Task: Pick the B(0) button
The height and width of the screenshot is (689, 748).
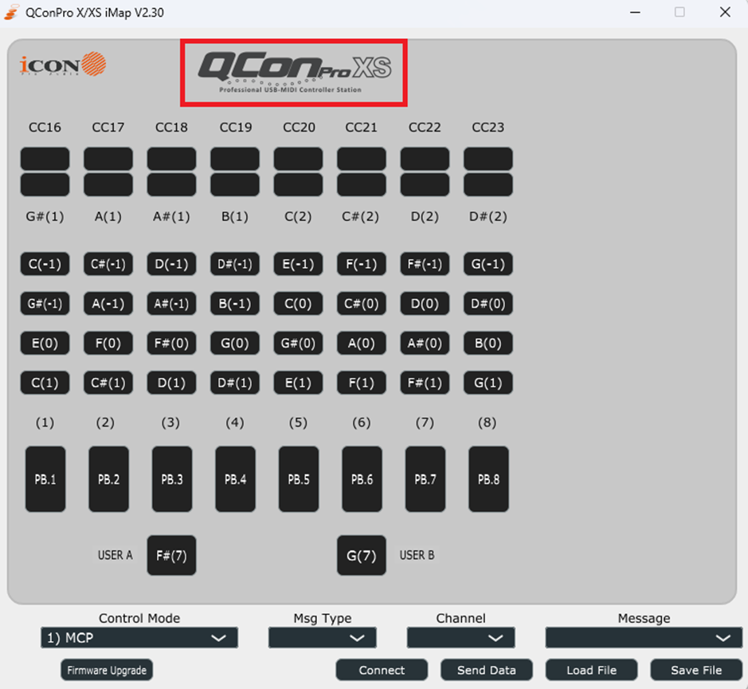Action: pos(488,344)
